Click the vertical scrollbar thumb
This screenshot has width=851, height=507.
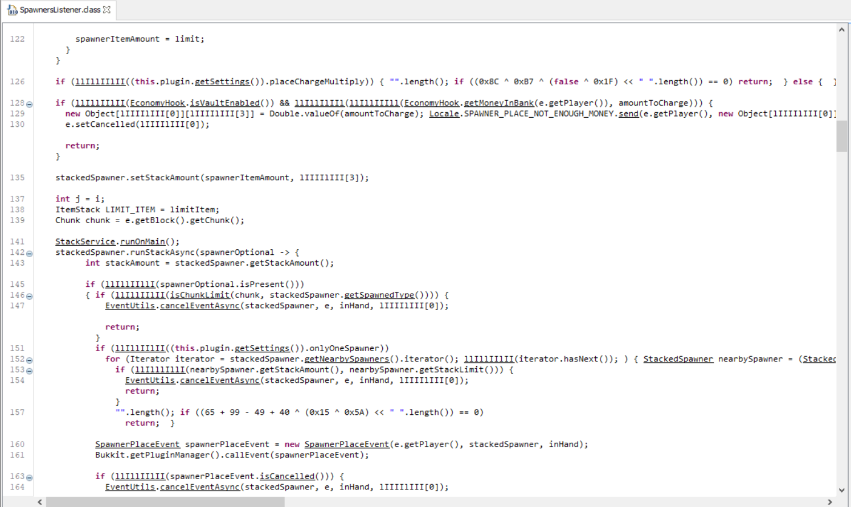842,137
